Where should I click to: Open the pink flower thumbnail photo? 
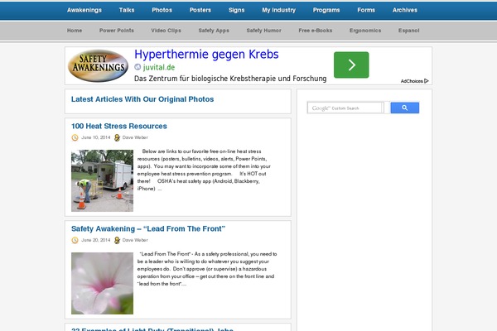[x=102, y=283]
